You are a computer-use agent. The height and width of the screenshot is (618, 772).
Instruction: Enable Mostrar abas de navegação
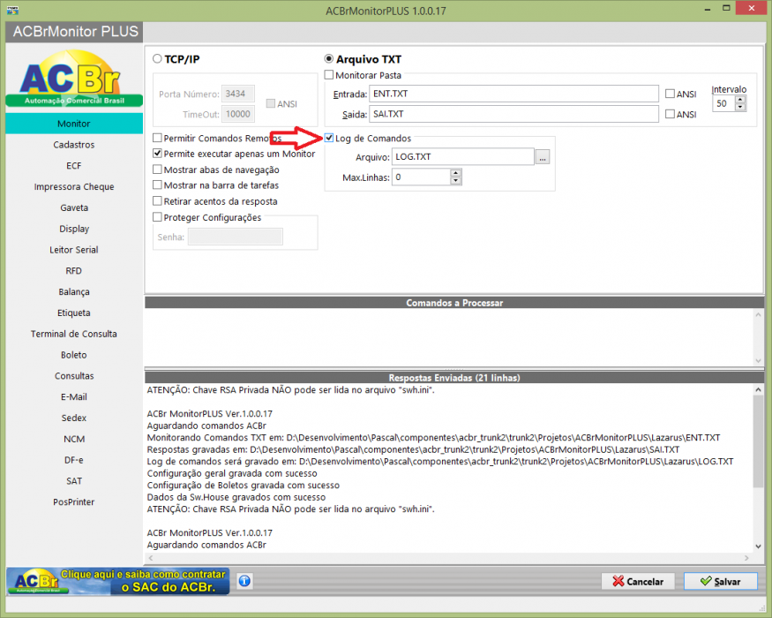click(x=157, y=169)
